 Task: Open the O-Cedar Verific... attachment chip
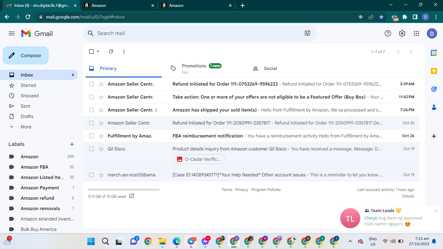pyautogui.click(x=199, y=159)
